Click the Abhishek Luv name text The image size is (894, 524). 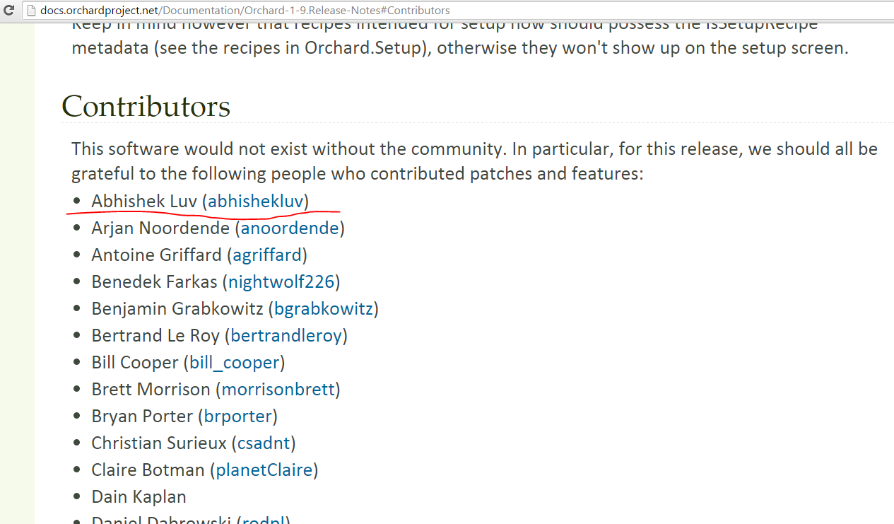[144, 202]
